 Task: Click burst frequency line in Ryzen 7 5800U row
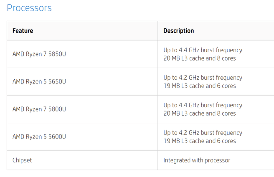(203, 105)
